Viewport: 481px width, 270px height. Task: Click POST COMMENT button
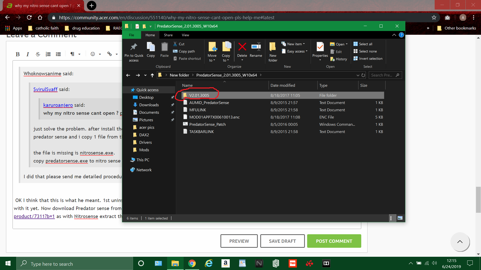tap(334, 241)
